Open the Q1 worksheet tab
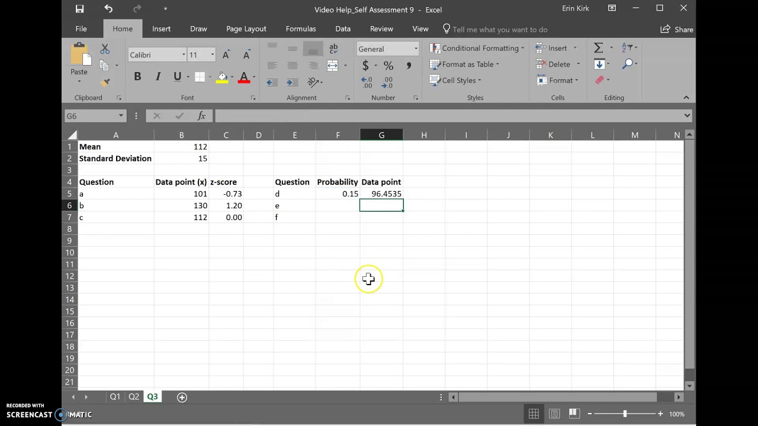This screenshot has width=758, height=426. click(x=115, y=396)
